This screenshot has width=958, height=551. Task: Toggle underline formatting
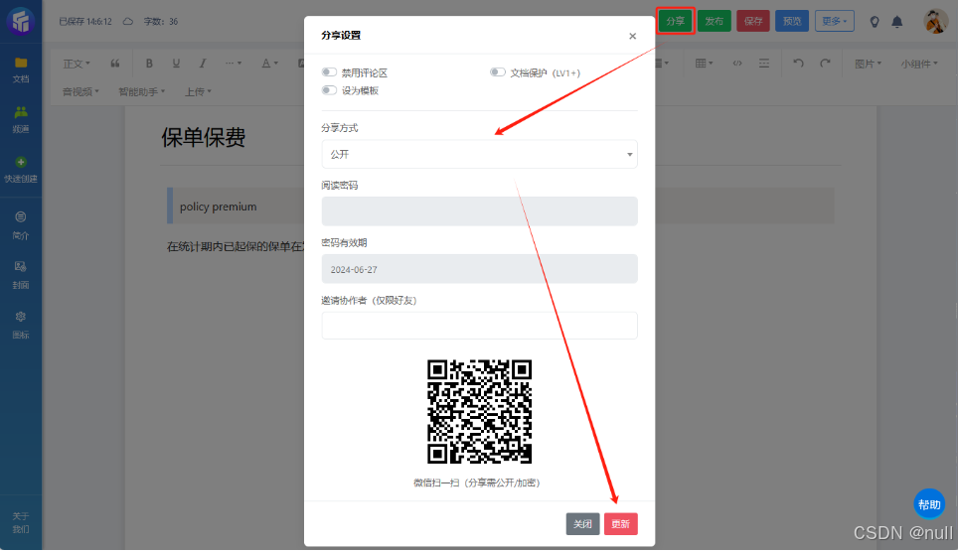pos(176,64)
